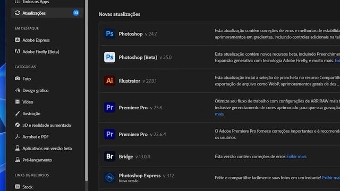This screenshot has height=191, width=340.
Task: Click the Photoshop Express app icon
Action: [x=109, y=178]
